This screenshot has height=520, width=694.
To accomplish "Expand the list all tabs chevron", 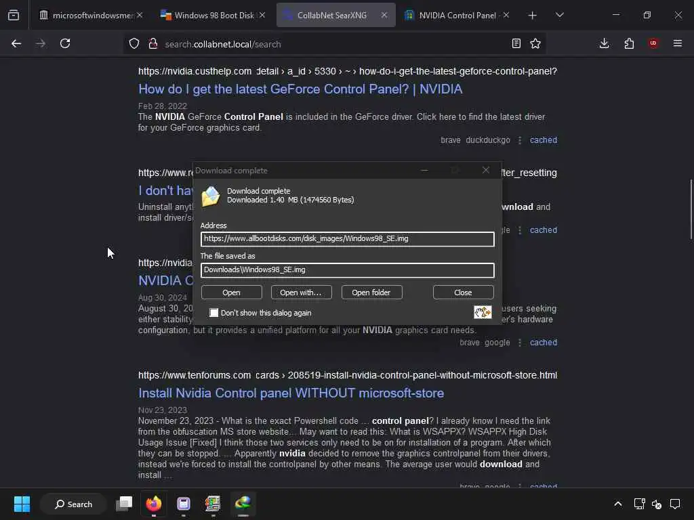I will click(559, 15).
